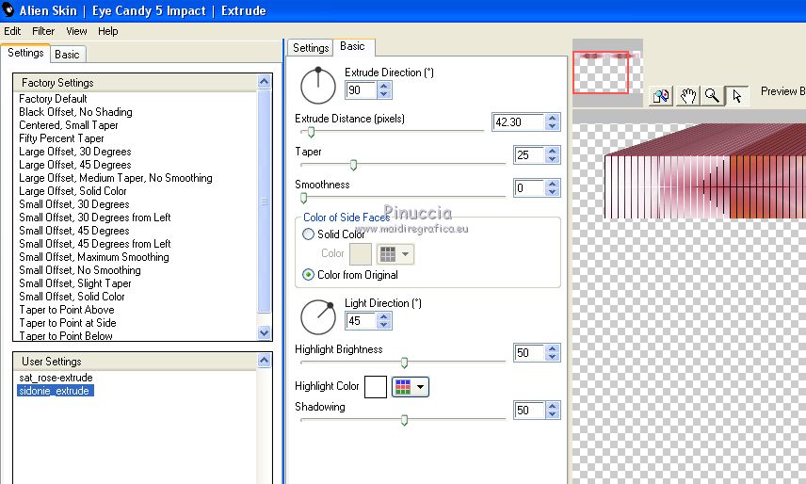Click the Shadowing value field

point(529,410)
